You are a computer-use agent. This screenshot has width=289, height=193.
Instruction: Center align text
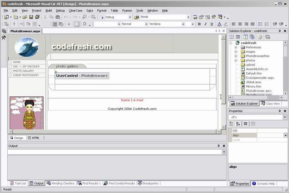[240, 24]
